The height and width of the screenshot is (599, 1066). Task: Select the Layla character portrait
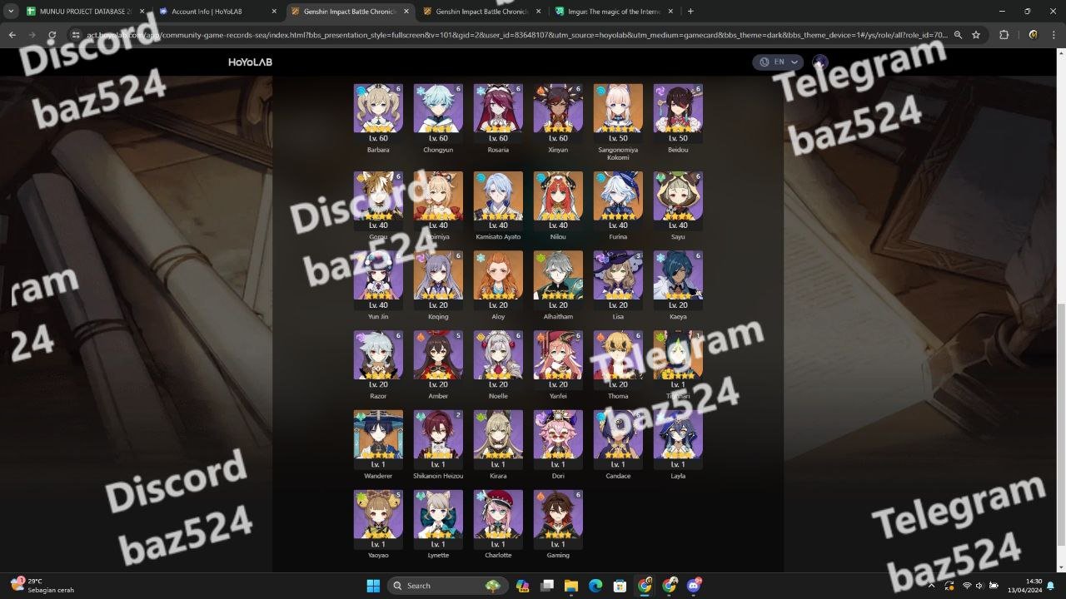678,440
